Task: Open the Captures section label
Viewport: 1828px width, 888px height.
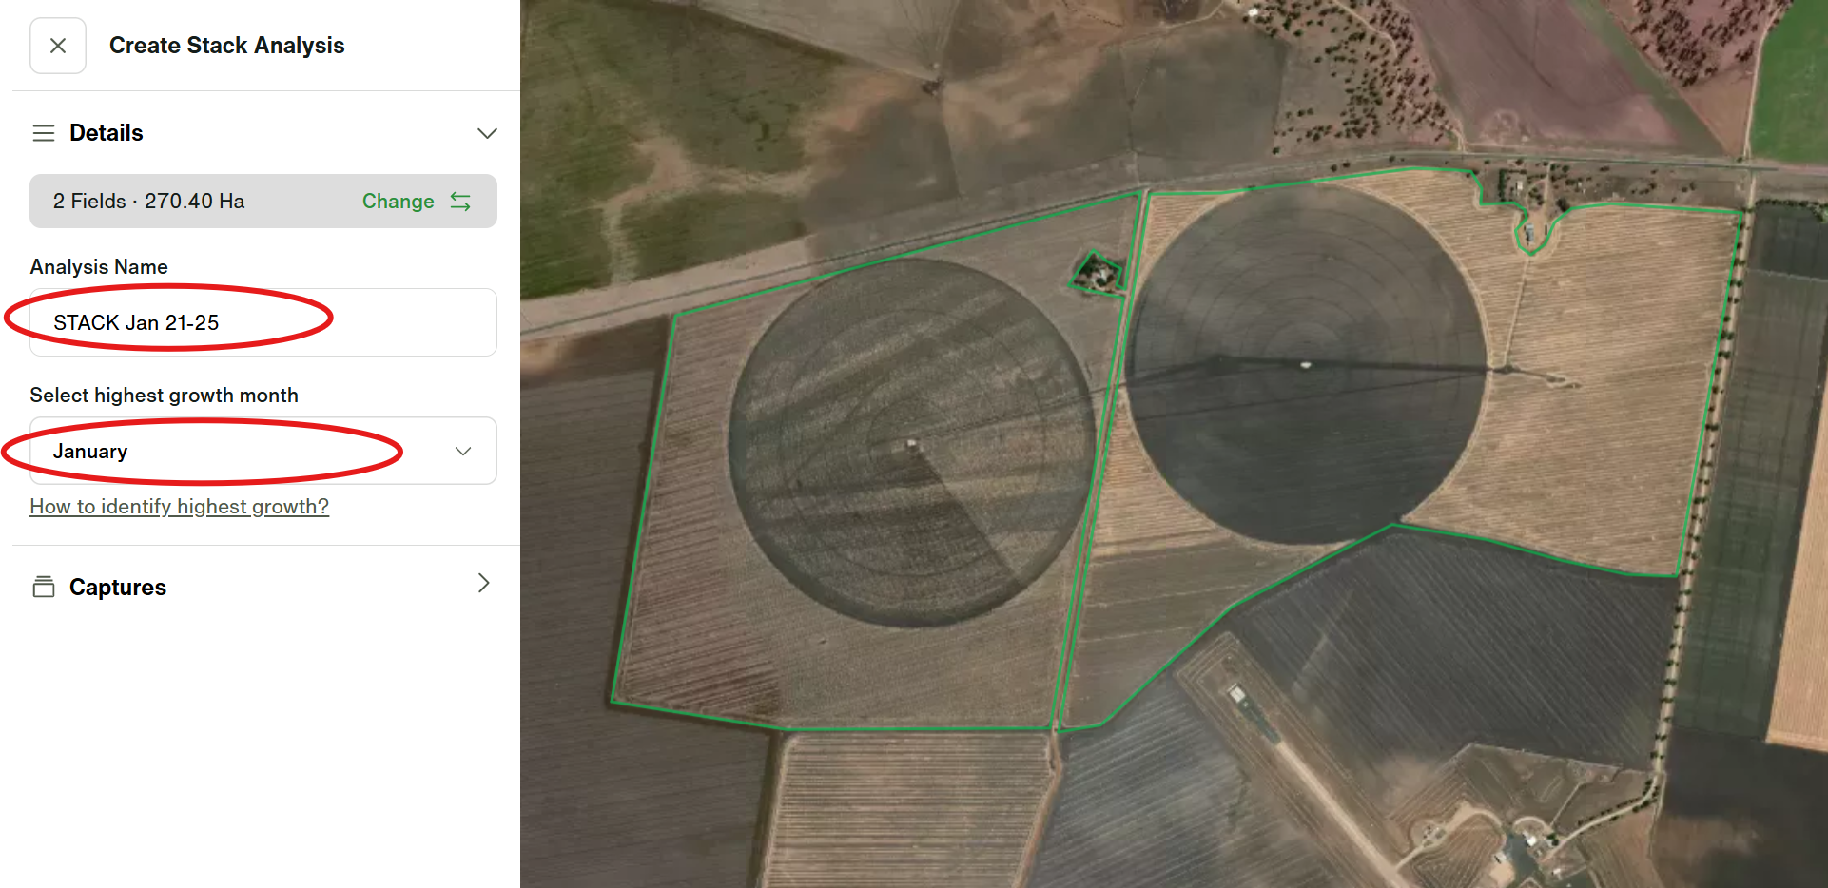Action: click(118, 588)
